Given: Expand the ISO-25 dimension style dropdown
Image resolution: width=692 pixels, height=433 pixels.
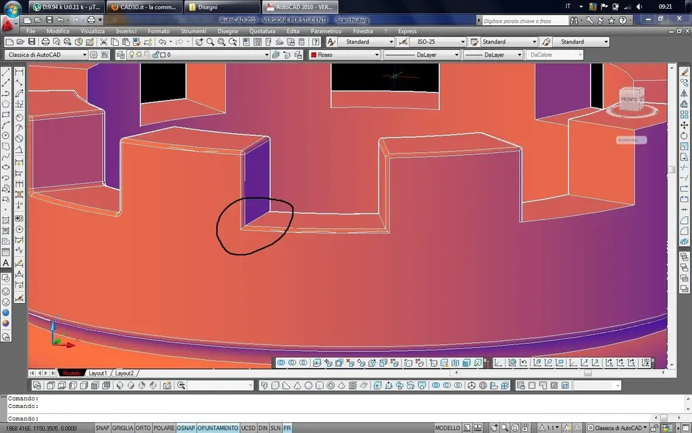Looking at the screenshot, I should [437, 41].
